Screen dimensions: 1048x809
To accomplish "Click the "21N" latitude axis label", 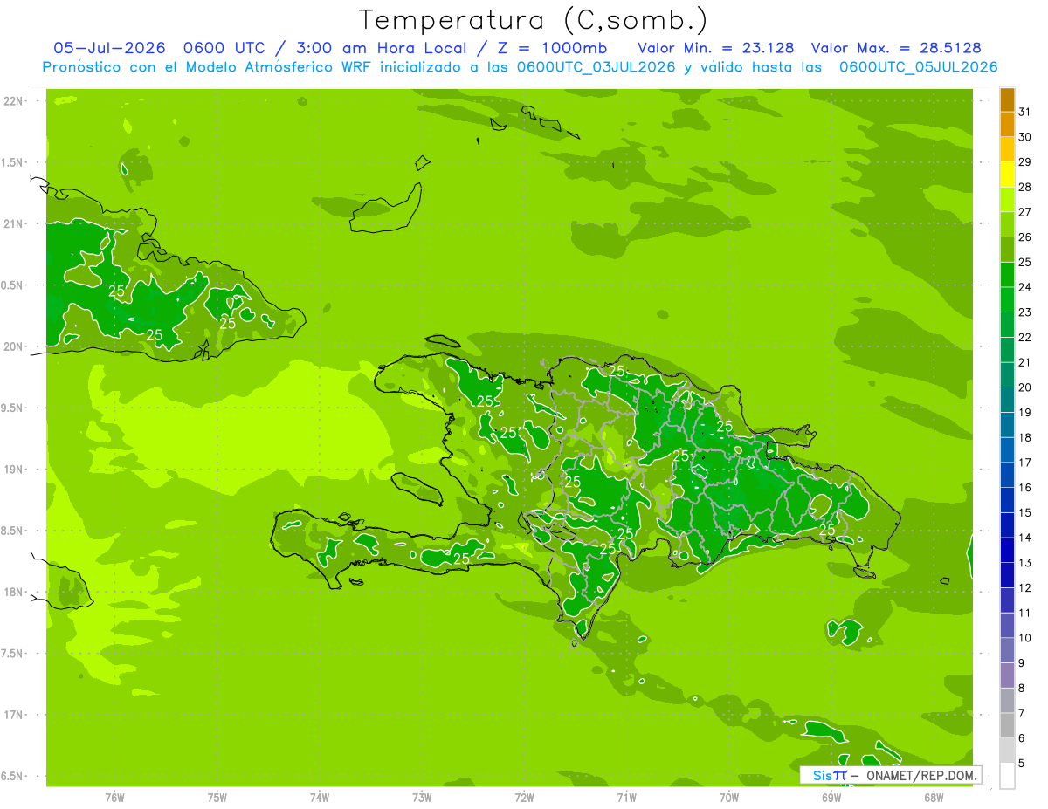I will (x=12, y=224).
